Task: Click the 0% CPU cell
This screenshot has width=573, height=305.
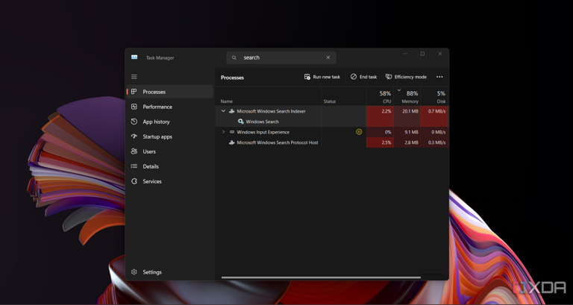Action: [380, 132]
